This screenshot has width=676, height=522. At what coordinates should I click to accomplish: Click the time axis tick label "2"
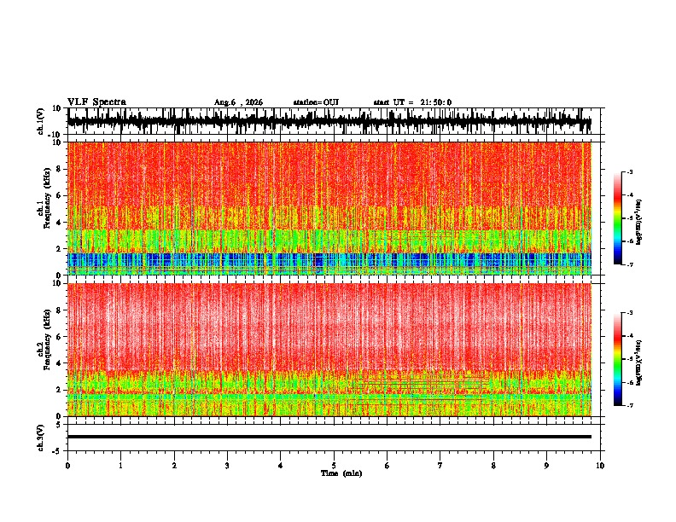click(174, 466)
